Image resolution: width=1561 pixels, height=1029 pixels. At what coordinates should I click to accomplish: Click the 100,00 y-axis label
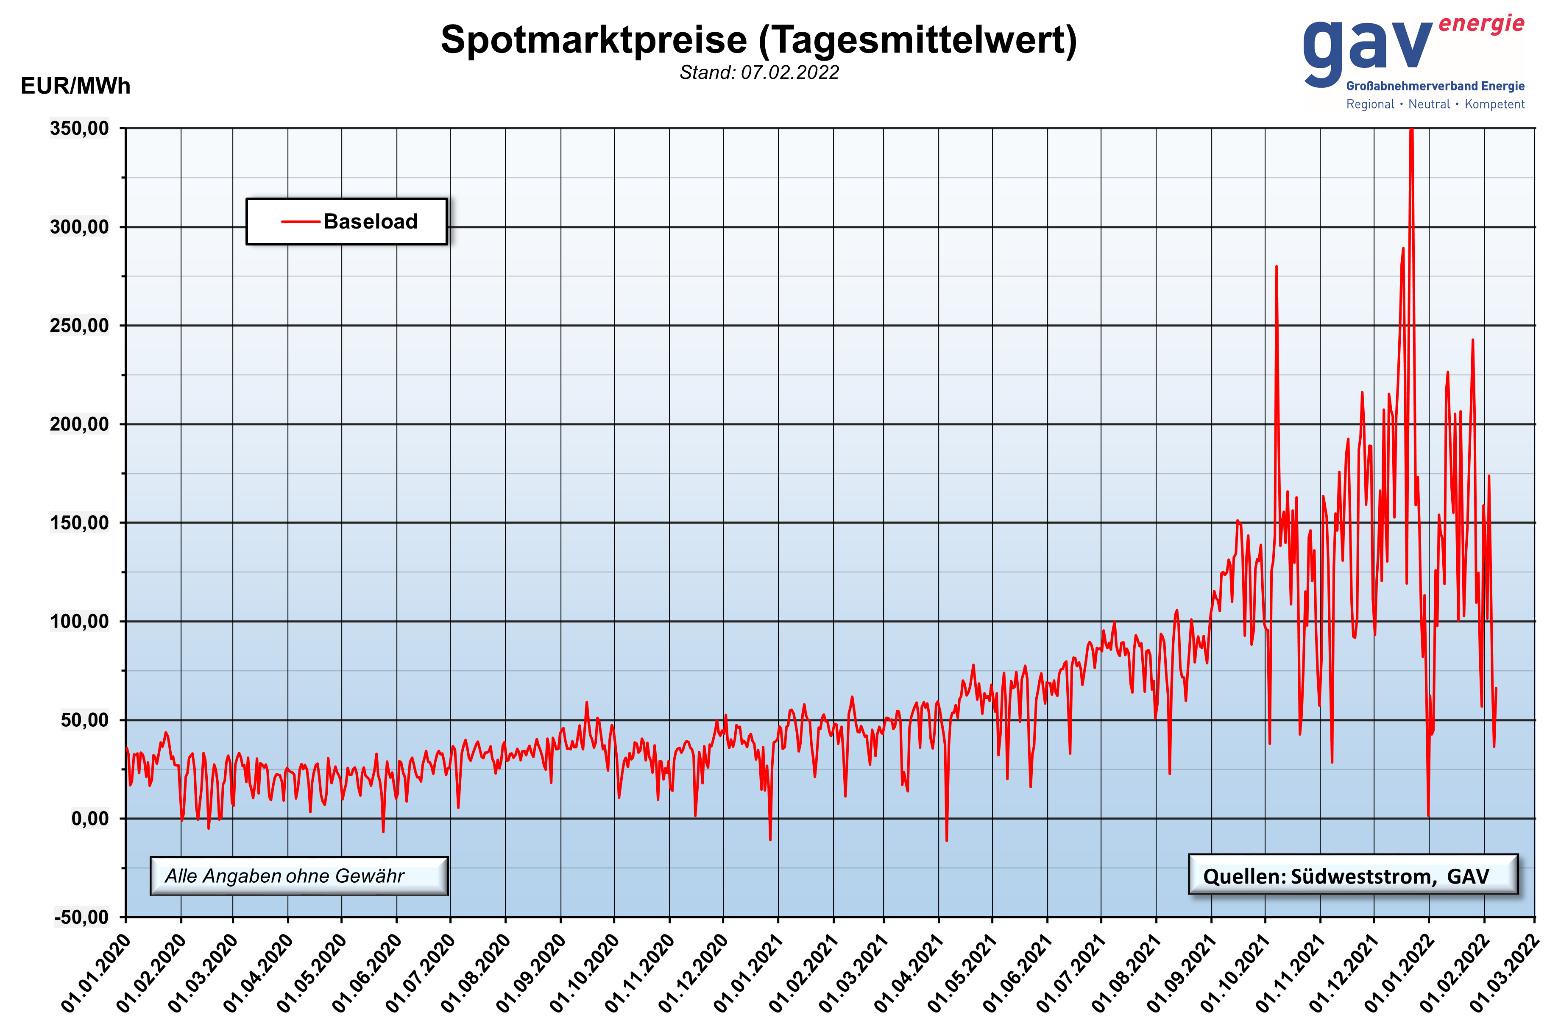79,622
